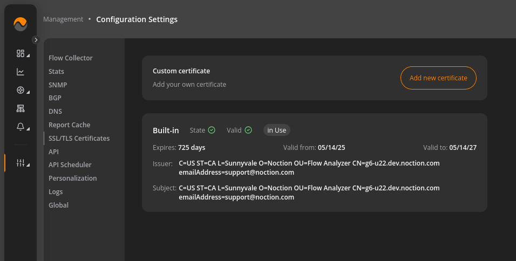Click Add new certificate button
516x261 pixels.
438,78
